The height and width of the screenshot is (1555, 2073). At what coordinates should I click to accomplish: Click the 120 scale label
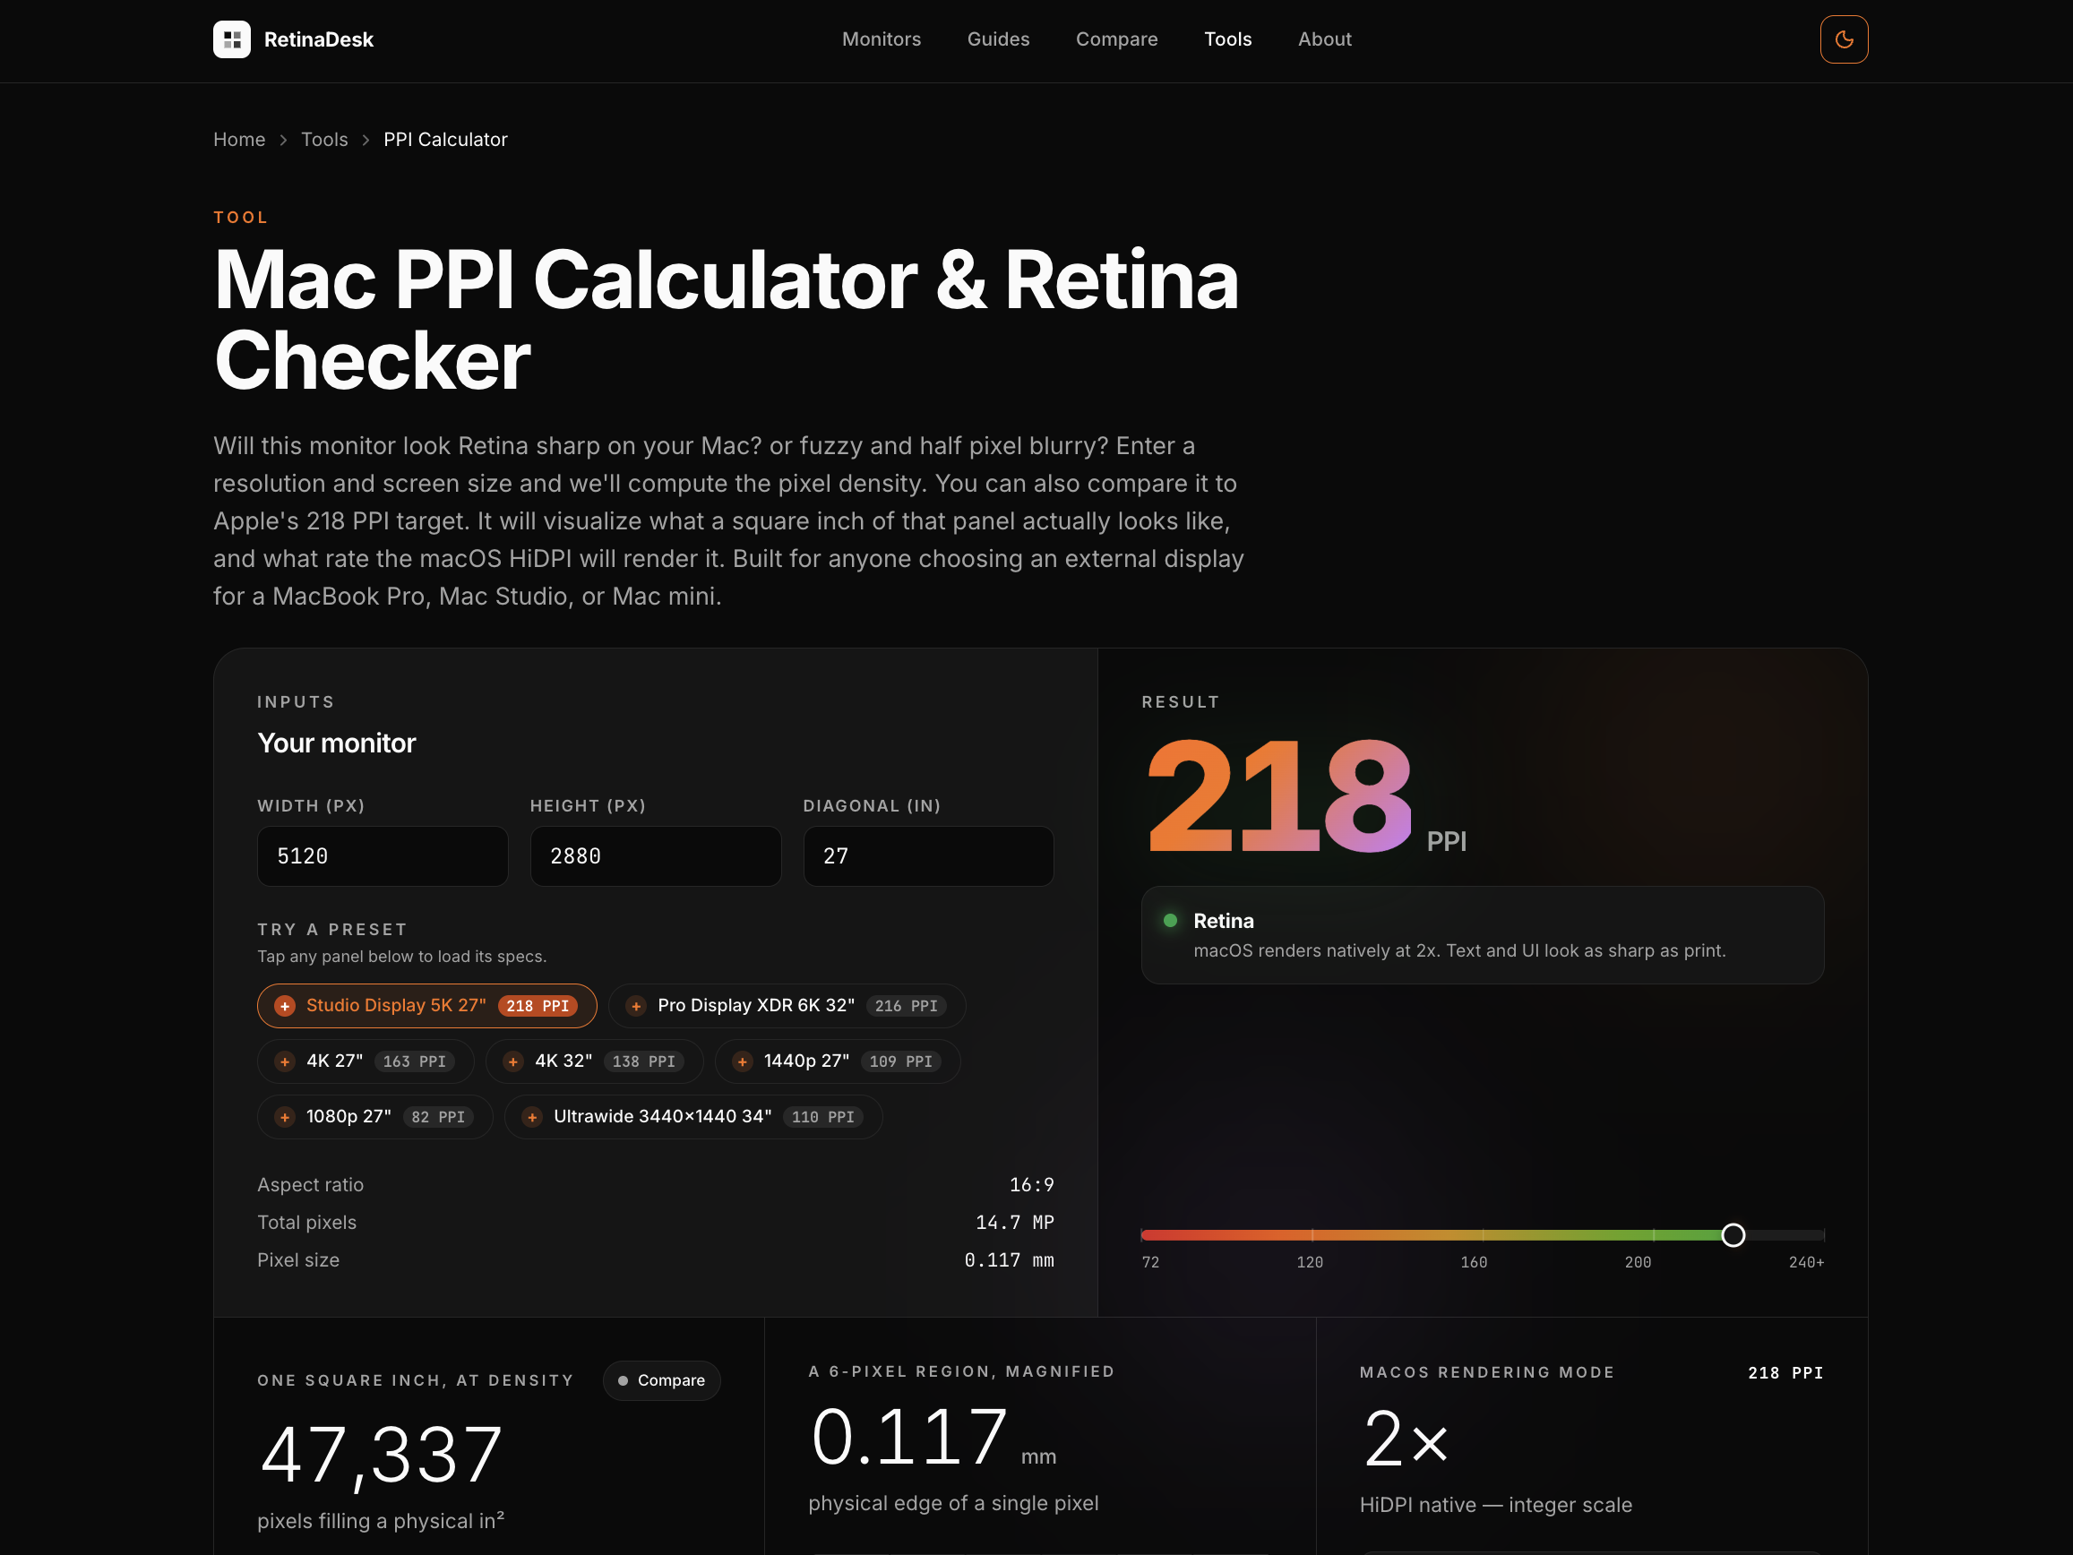click(x=1309, y=1263)
